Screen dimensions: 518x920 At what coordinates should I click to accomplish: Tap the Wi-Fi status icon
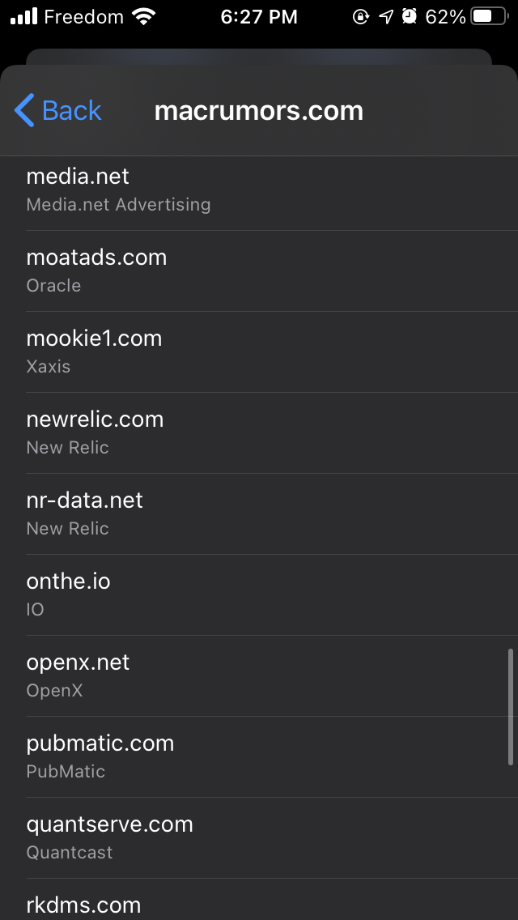(x=144, y=16)
